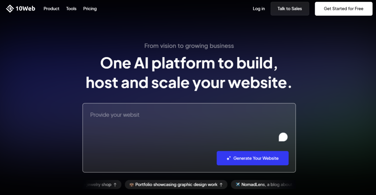Click the up arrow after graphic design work
376x195 pixels.
point(221,185)
